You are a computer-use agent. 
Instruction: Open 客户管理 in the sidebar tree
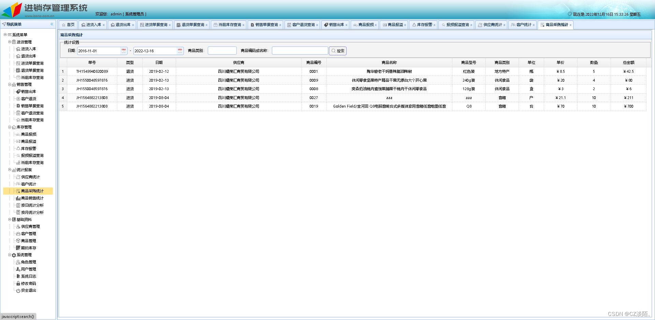[x=29, y=234]
